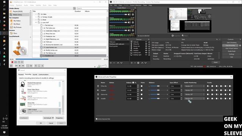
Task: Open source properties gear below Sources list
Action: pos(138,63)
